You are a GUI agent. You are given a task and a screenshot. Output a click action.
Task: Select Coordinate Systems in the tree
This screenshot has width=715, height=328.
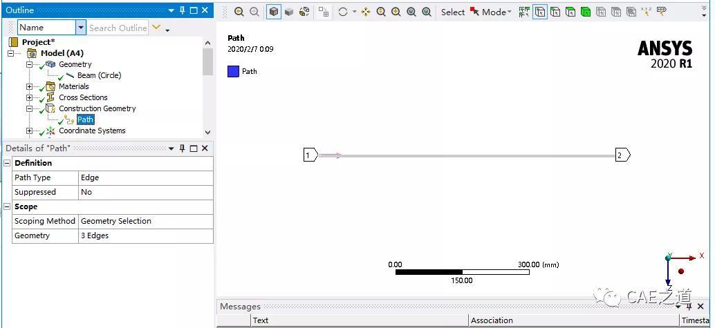(x=92, y=131)
